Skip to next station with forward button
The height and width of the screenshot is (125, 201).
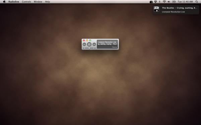[94, 44]
